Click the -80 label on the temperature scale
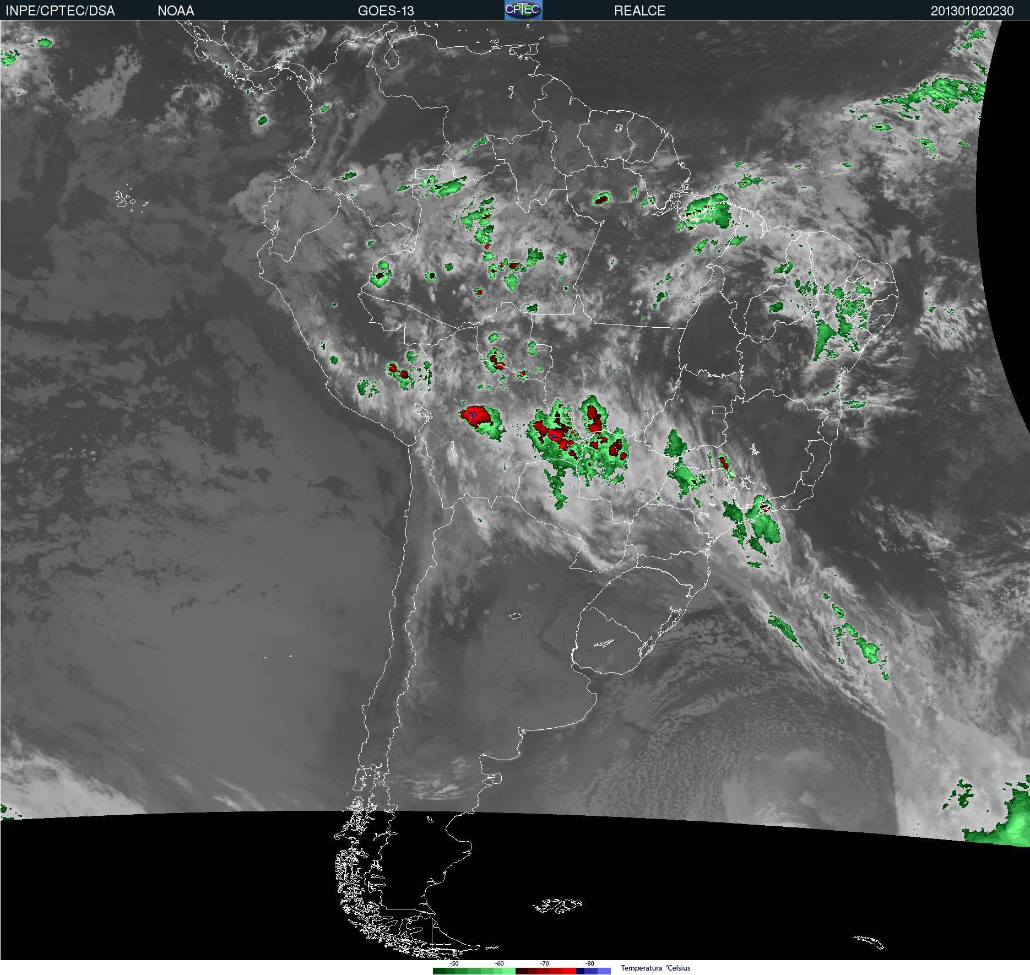 pos(589,964)
